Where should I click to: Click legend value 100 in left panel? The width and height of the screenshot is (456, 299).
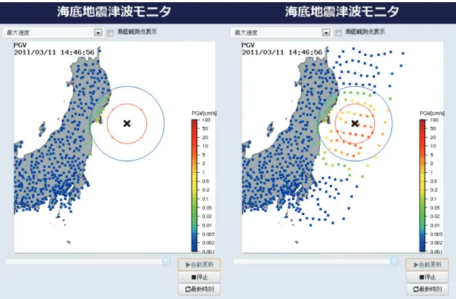(206, 120)
